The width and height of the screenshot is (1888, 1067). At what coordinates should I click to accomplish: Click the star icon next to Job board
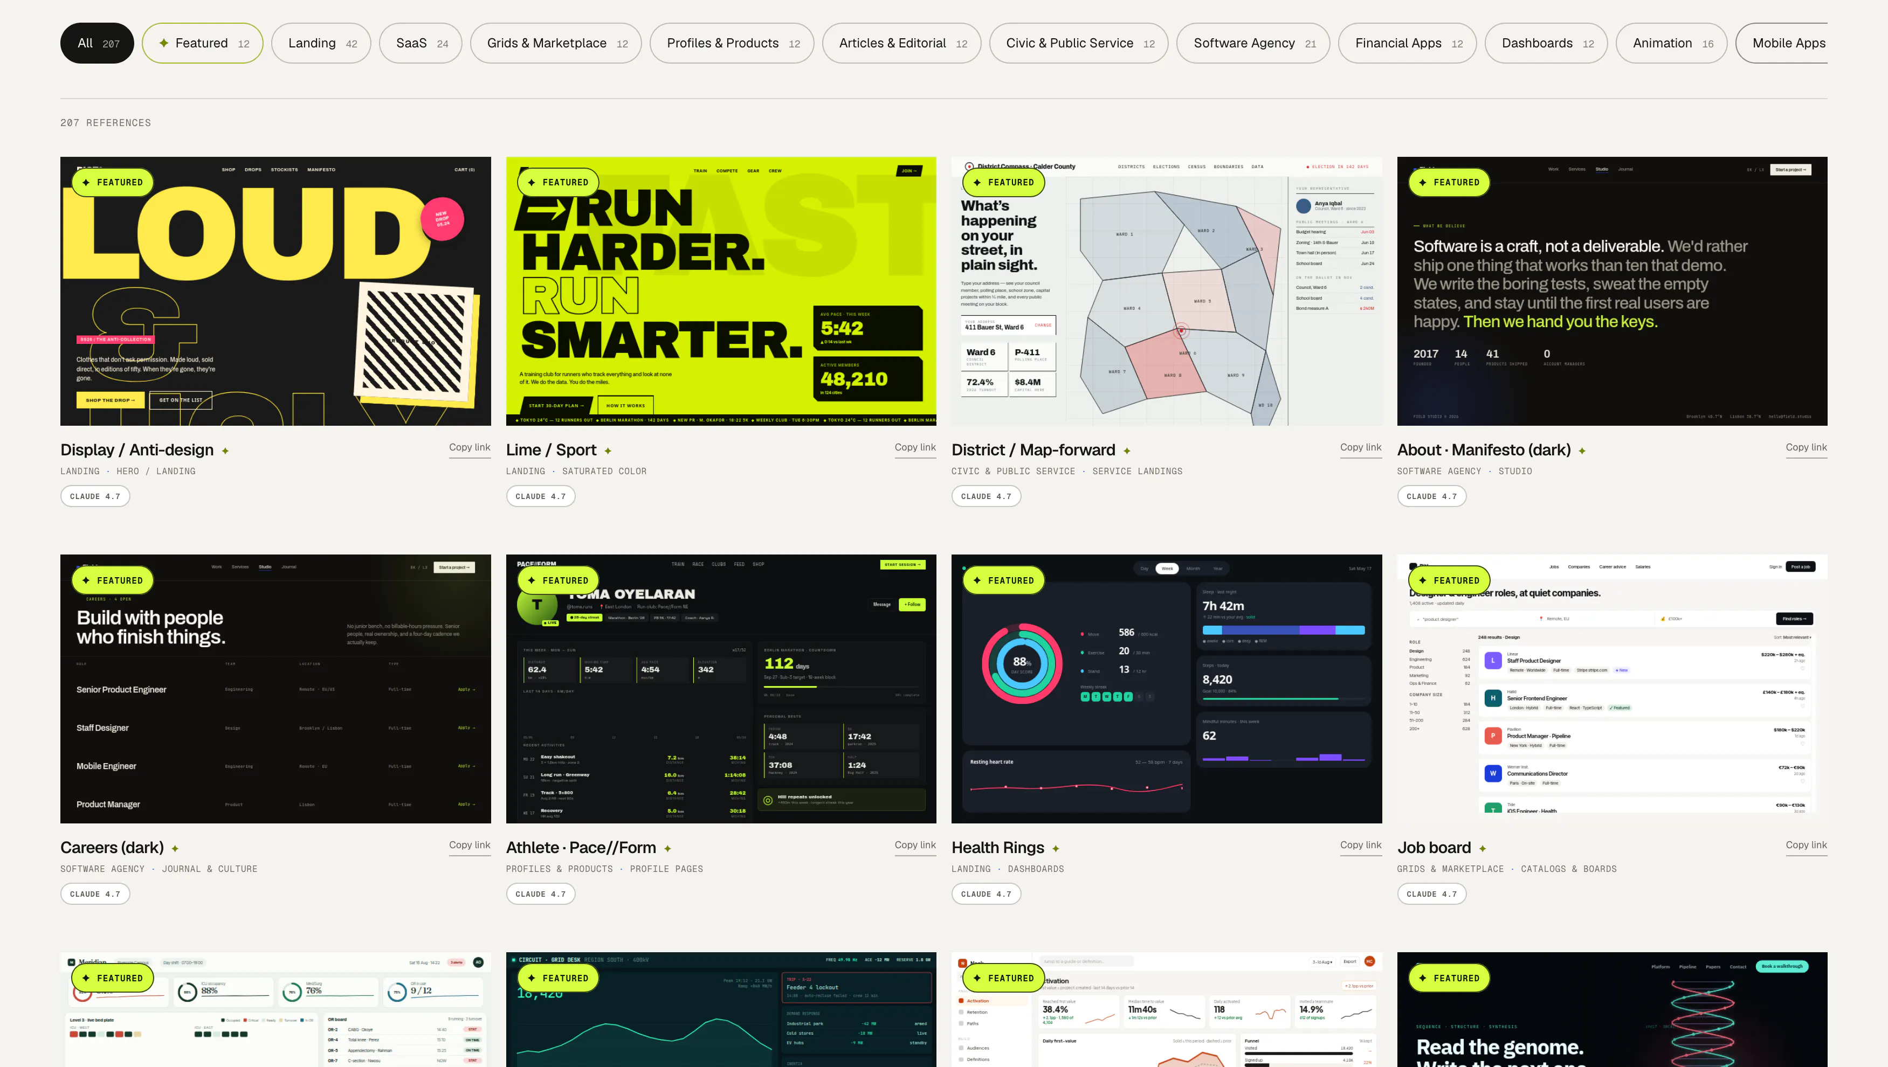(1482, 849)
